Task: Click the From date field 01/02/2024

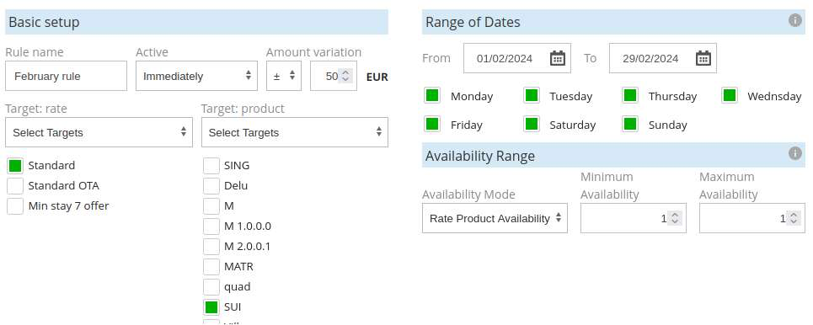Action: (x=517, y=58)
